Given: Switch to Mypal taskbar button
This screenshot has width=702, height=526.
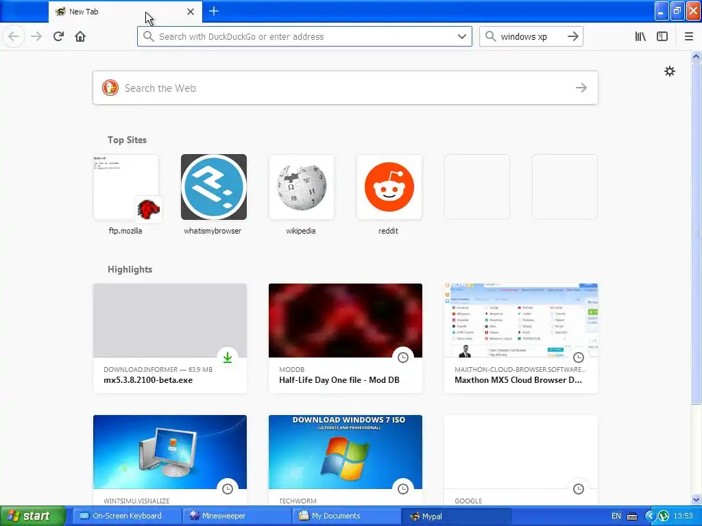Looking at the screenshot, I should coord(457,516).
